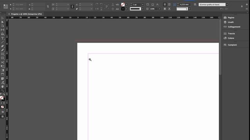
Task: Select the Note tool
Action: click(2, 79)
